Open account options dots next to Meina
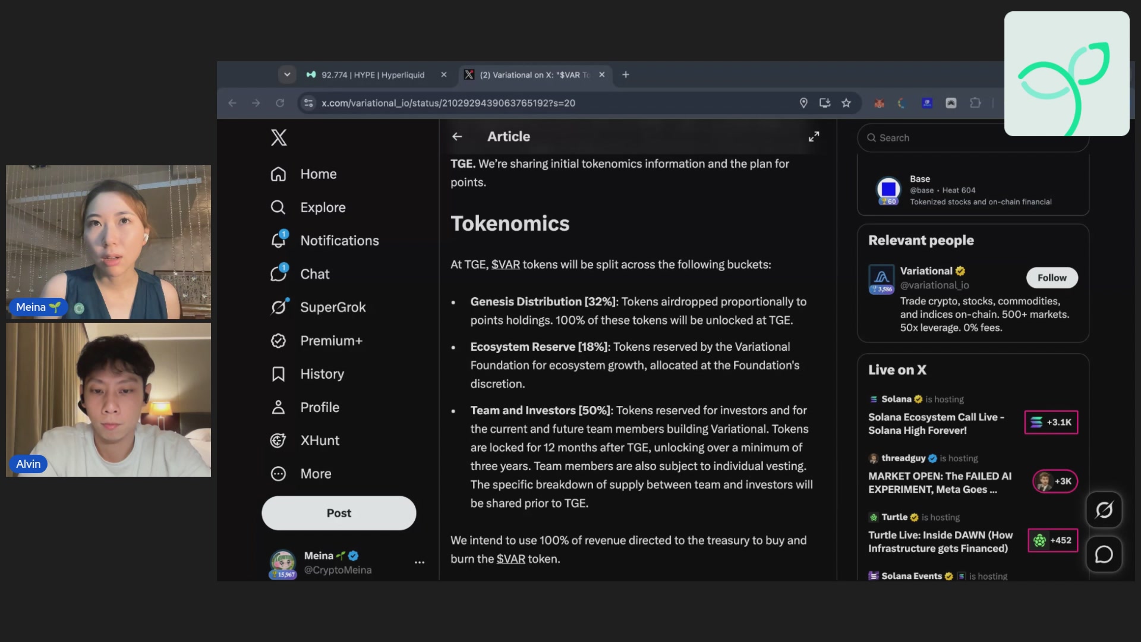This screenshot has height=642, width=1141. click(420, 562)
